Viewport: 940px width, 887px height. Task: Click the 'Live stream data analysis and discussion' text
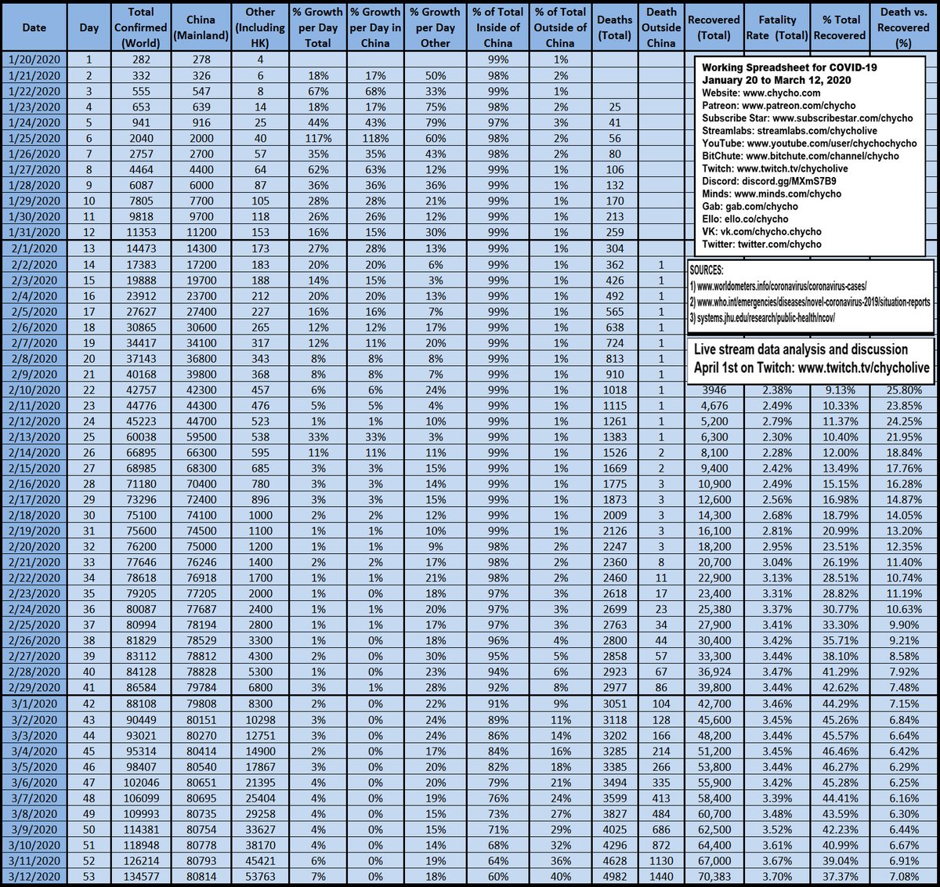click(801, 349)
